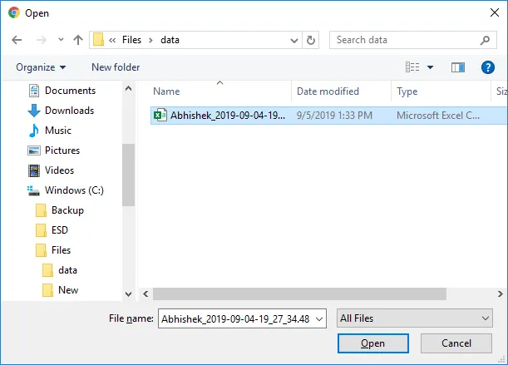Open the recent locations dropdown arrow
The height and width of the screenshot is (365, 508).
pos(61,40)
